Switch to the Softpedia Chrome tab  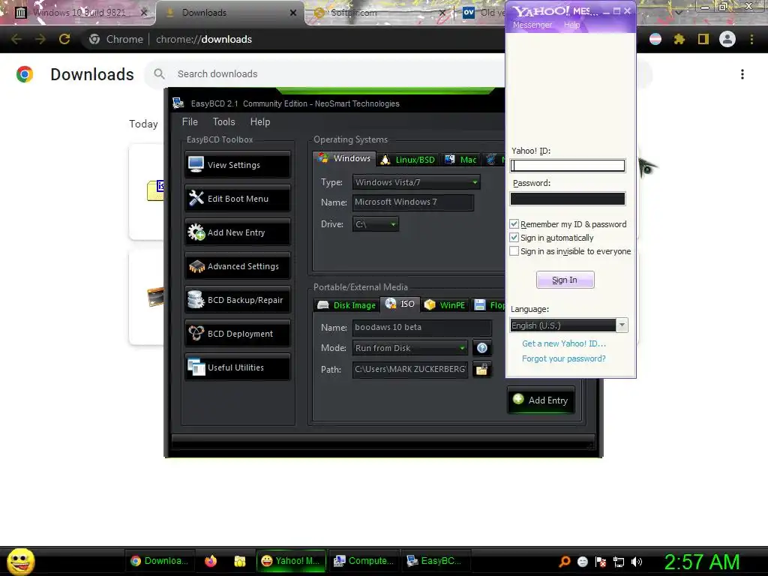pos(379,13)
